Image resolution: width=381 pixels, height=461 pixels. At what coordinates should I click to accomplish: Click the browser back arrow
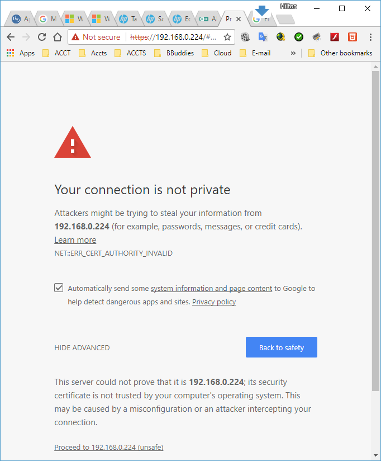tap(11, 37)
